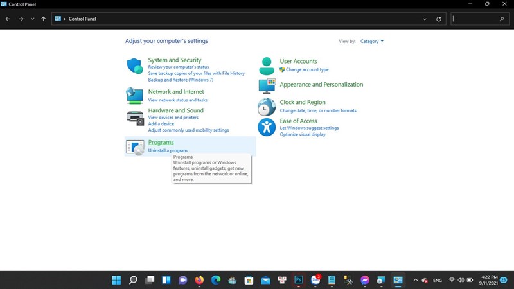Click the Refresh button in address bar
The image size is (514, 289).
tap(439, 19)
